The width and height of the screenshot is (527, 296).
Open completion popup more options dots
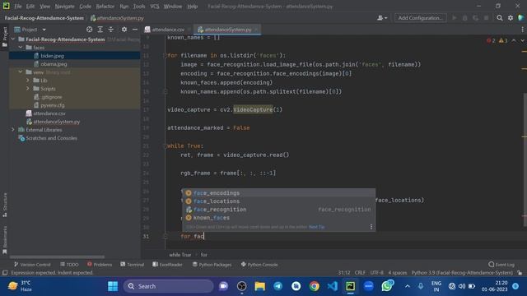pyautogui.click(x=371, y=227)
